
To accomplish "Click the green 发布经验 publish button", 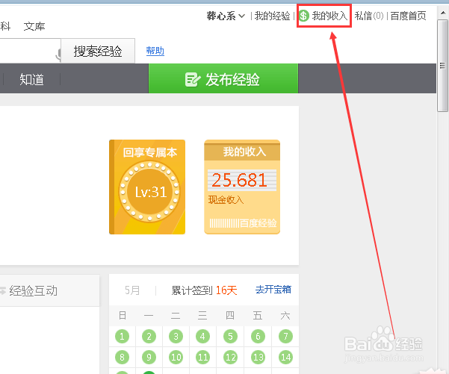I will (223, 78).
